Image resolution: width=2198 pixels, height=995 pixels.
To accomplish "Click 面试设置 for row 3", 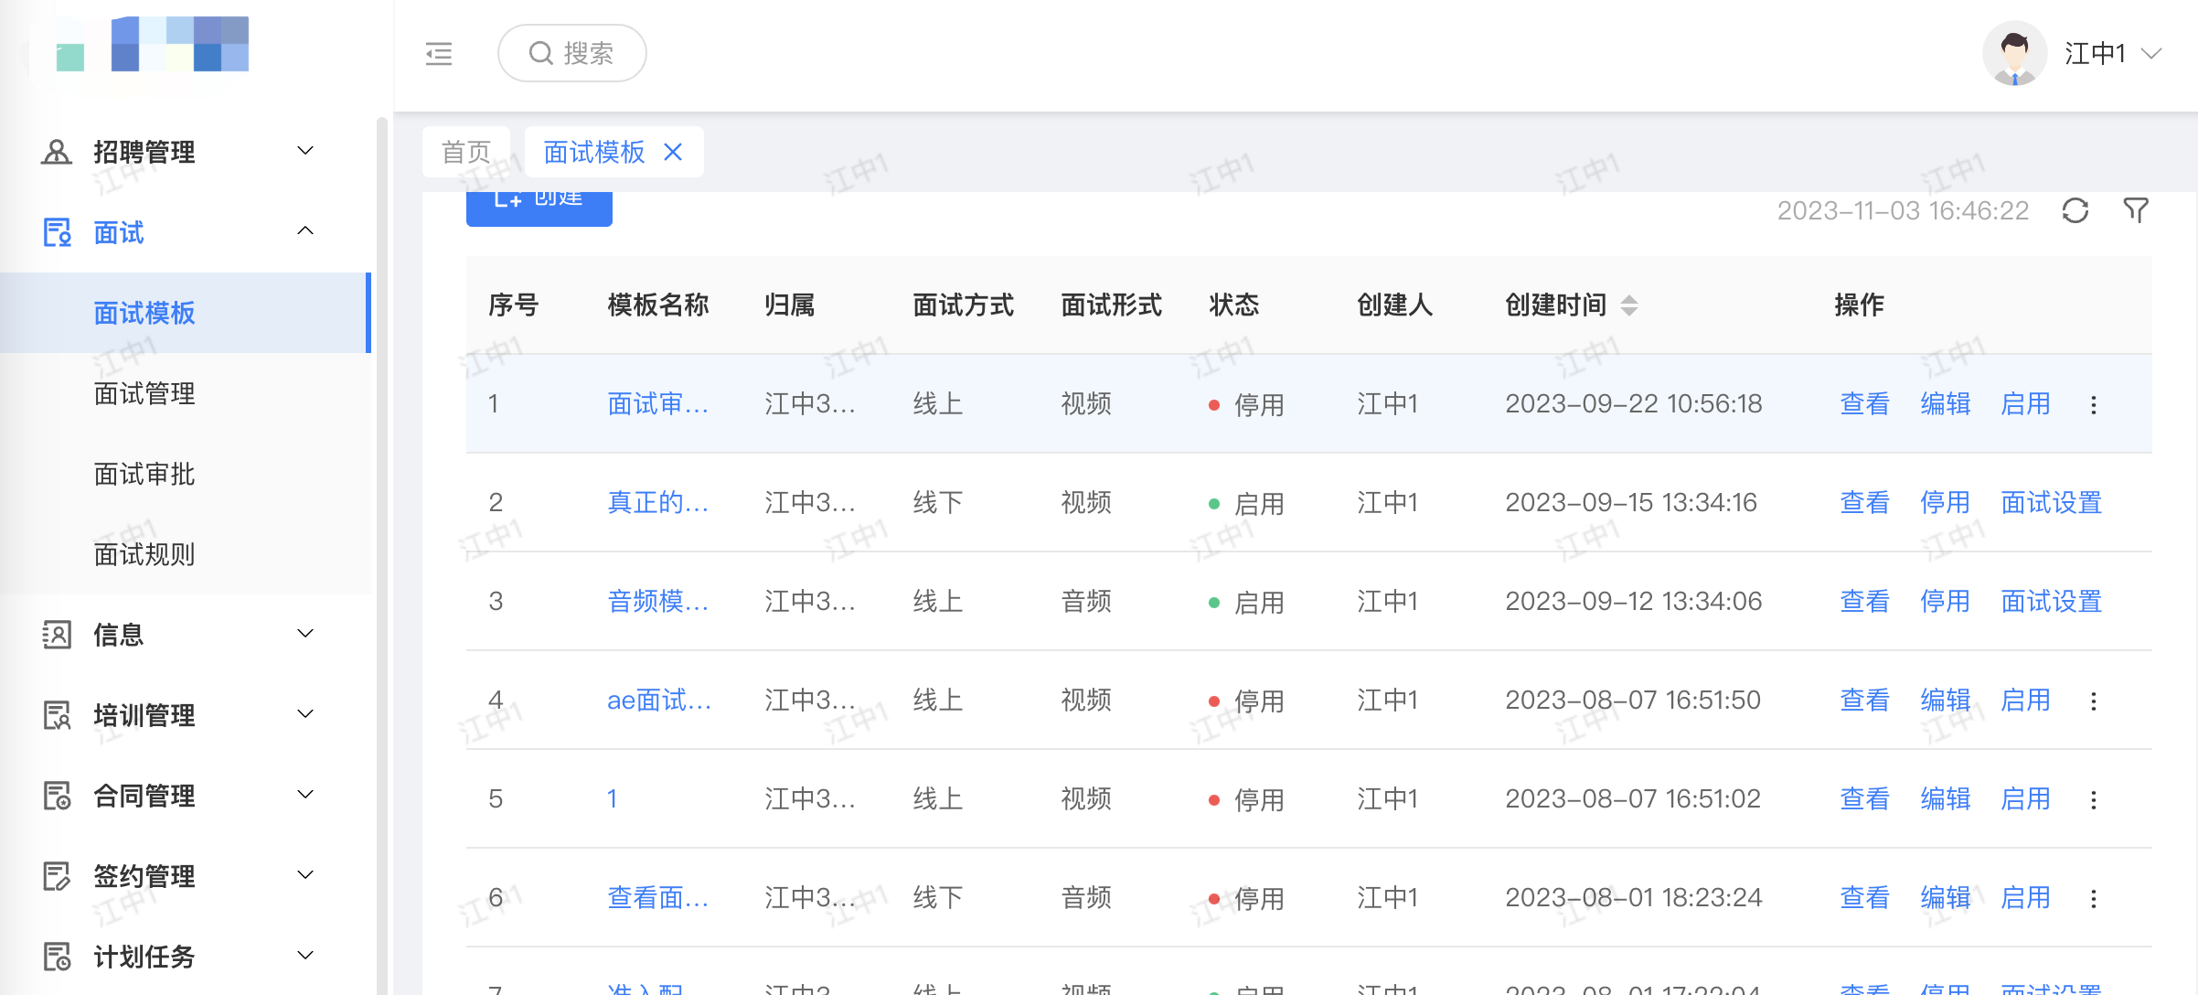I will coord(2052,601).
